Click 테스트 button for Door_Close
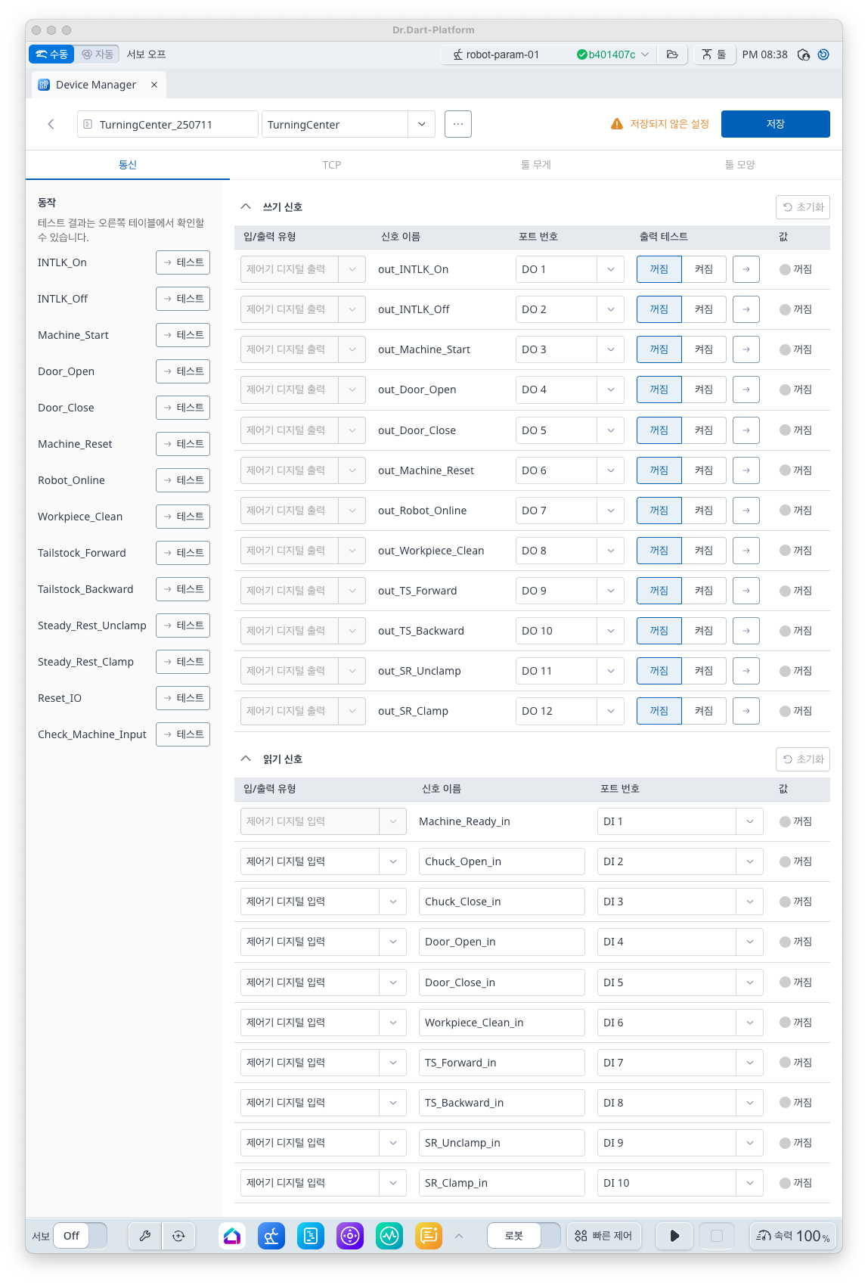Viewport: 868px width, 1285px height. (x=183, y=408)
